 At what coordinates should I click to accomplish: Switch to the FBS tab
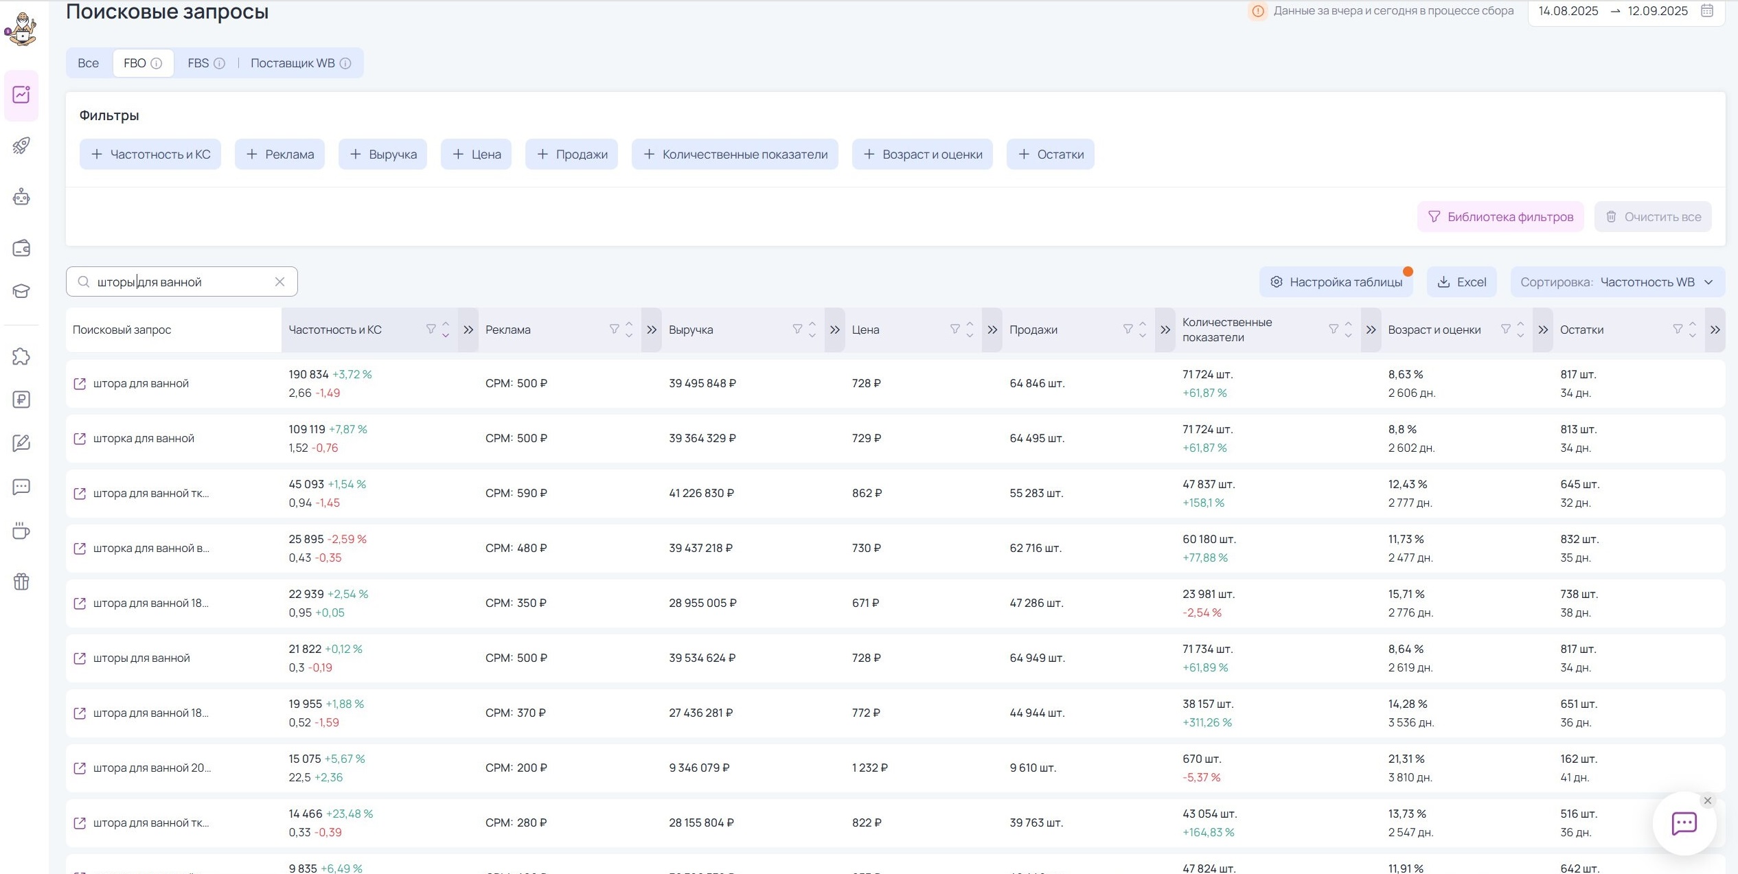(x=198, y=63)
